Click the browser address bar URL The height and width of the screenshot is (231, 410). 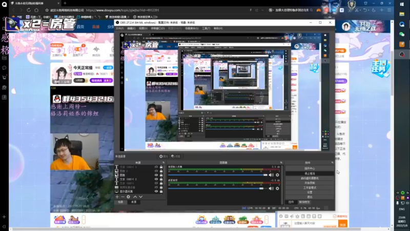(x=122, y=10)
